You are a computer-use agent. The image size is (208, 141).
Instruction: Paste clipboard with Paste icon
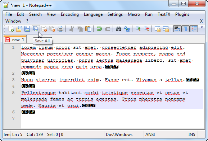click(88, 29)
